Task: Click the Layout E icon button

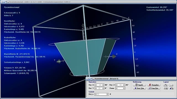Action: [x=166, y=85]
